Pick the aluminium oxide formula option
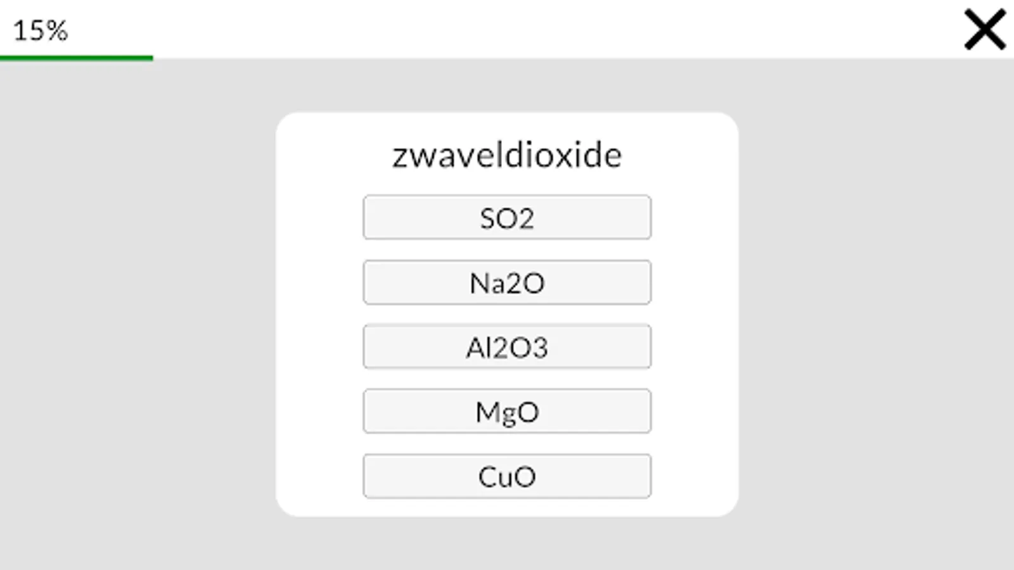The image size is (1014, 570). tap(506, 347)
